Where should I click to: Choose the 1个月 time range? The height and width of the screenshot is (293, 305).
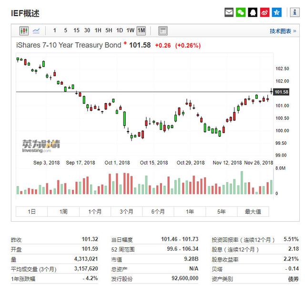click(x=95, y=212)
